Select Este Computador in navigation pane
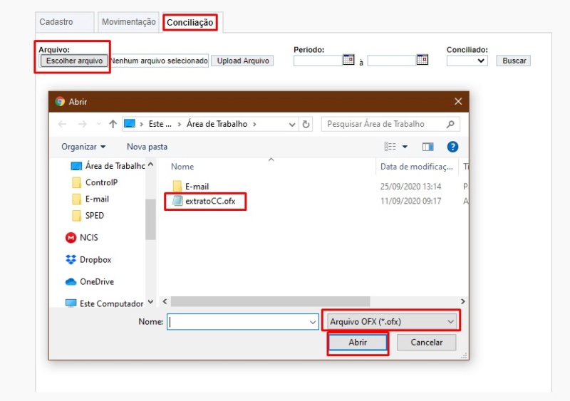Viewport: 570px width, 401px height. [104, 303]
